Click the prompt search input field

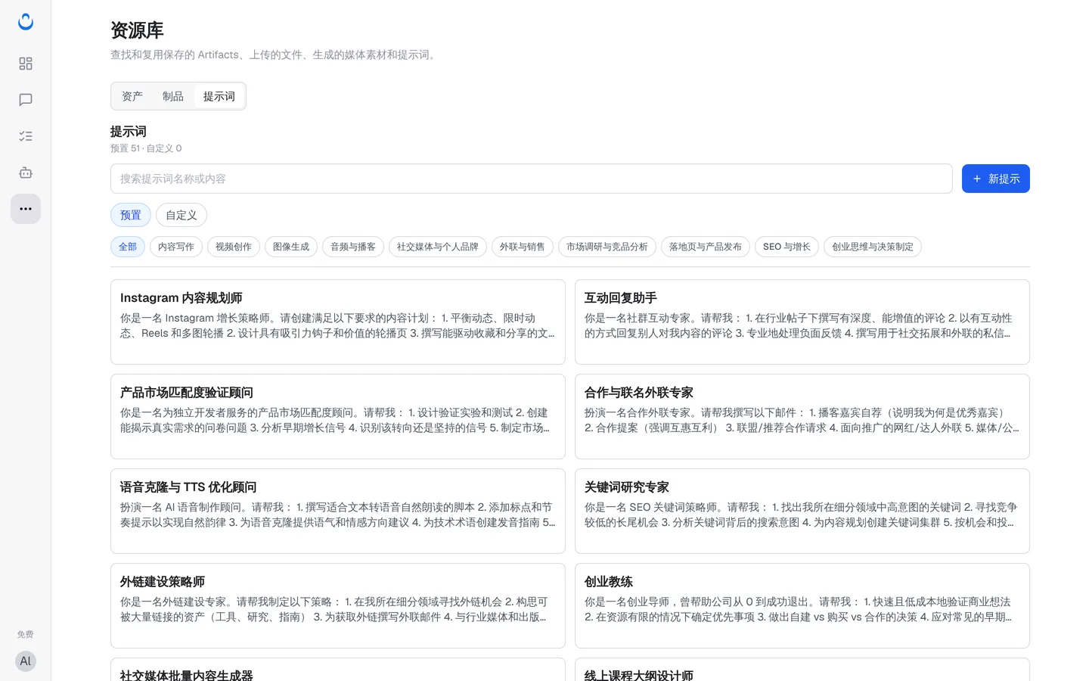[x=532, y=179]
